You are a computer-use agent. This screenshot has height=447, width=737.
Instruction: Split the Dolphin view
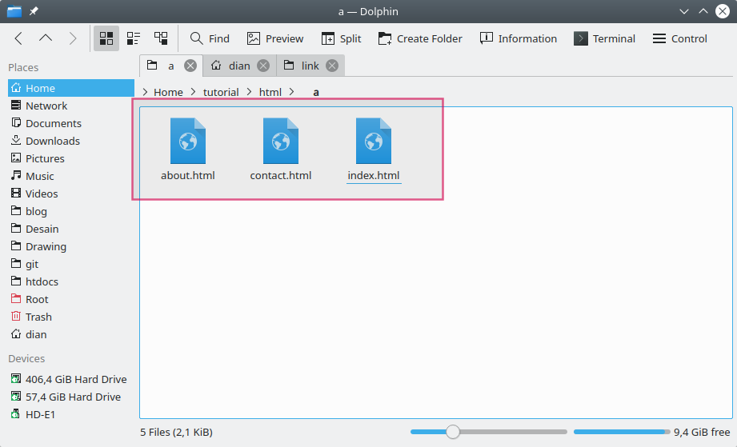click(341, 38)
